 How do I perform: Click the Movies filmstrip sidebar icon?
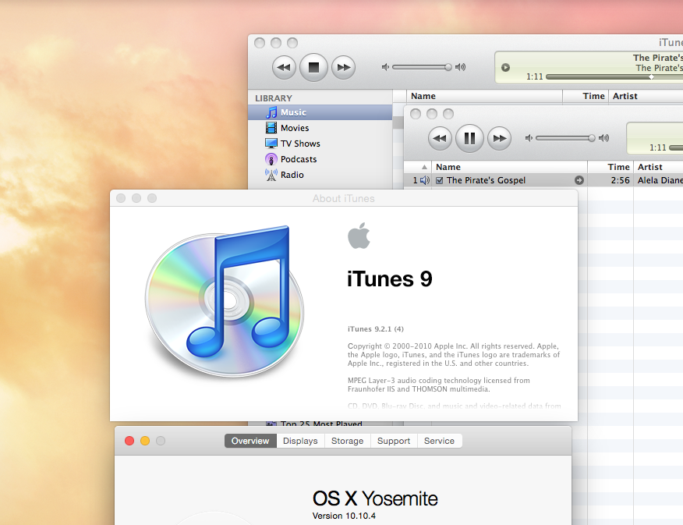pyautogui.click(x=271, y=128)
